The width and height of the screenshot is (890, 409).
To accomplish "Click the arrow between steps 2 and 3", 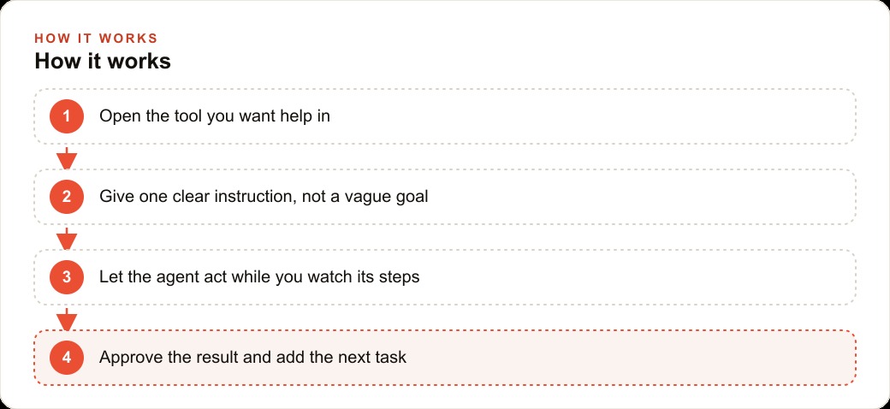I will [67, 239].
